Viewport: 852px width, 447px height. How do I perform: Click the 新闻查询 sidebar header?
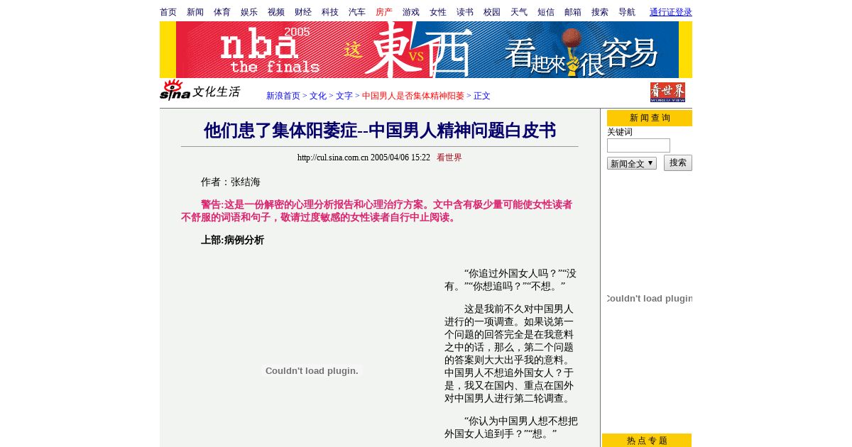pyautogui.click(x=650, y=118)
